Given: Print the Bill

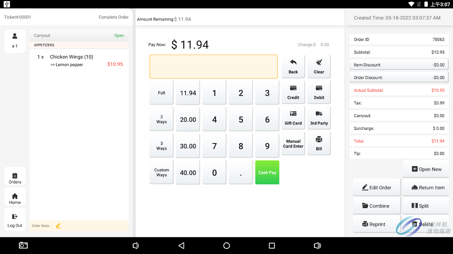Looking at the screenshot, I should pos(319,143).
